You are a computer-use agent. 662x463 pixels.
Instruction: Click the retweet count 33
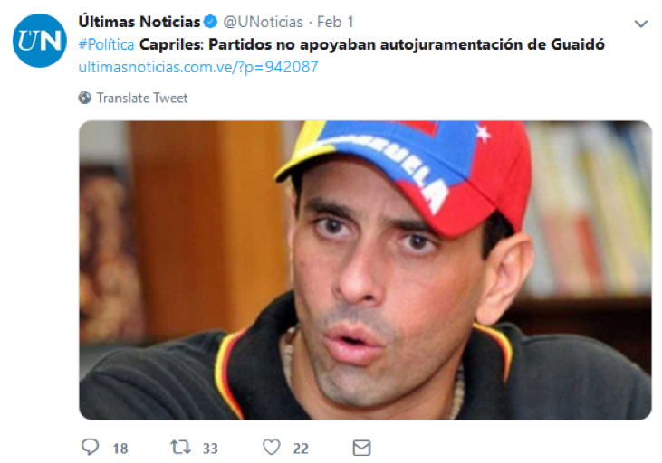[x=210, y=449]
